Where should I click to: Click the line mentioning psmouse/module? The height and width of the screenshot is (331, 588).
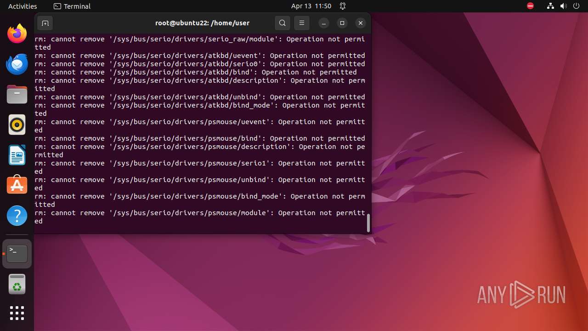pos(200,217)
